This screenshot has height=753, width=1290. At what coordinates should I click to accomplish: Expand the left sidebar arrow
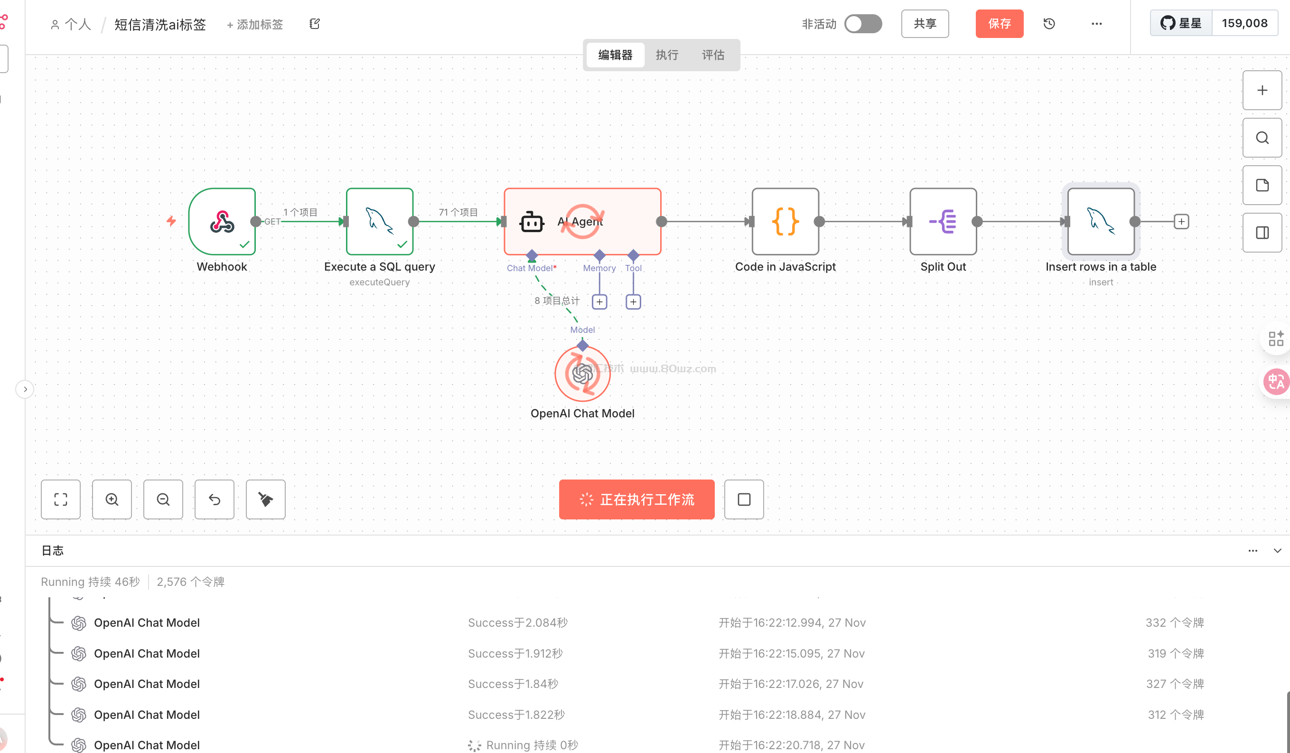point(25,389)
